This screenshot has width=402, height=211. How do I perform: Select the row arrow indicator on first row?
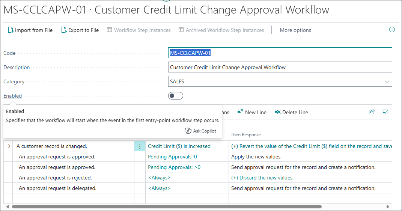point(8,146)
